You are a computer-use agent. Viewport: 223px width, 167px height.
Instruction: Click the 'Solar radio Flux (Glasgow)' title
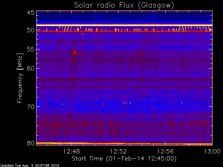click(124, 6)
